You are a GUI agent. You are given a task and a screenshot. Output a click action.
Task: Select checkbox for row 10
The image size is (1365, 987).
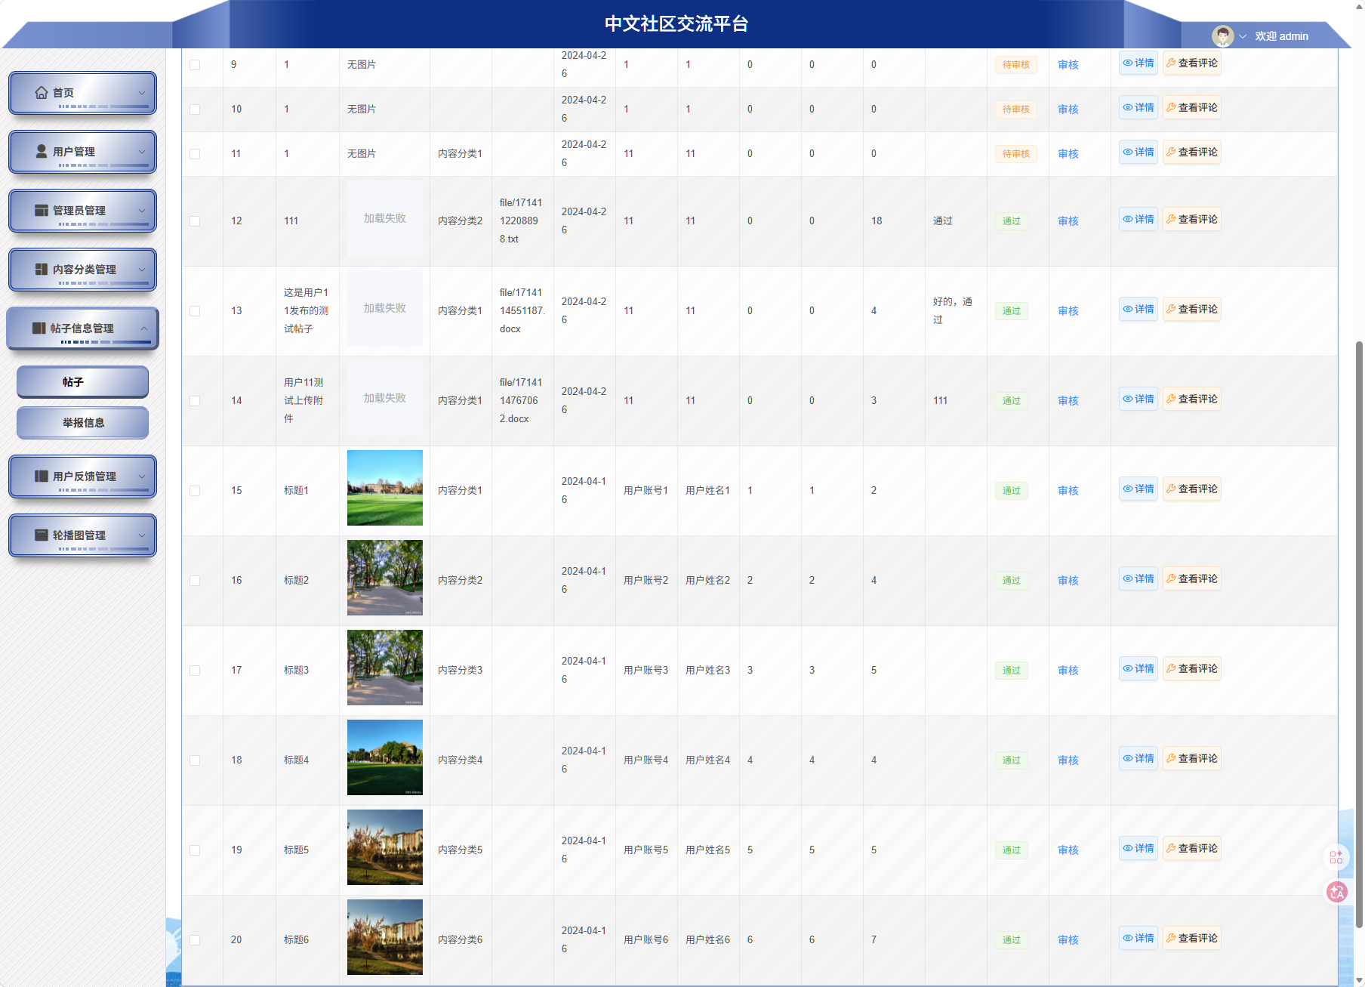coord(195,109)
